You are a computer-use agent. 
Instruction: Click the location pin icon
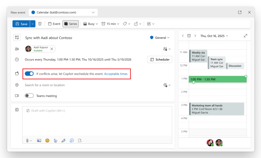[x=17, y=85]
